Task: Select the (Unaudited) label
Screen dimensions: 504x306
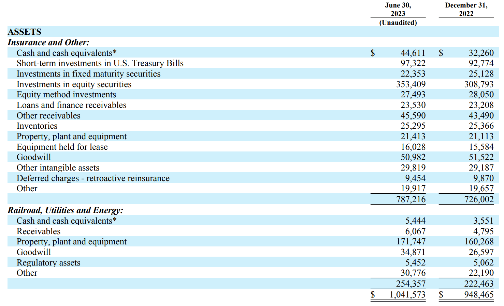Action: point(398,22)
